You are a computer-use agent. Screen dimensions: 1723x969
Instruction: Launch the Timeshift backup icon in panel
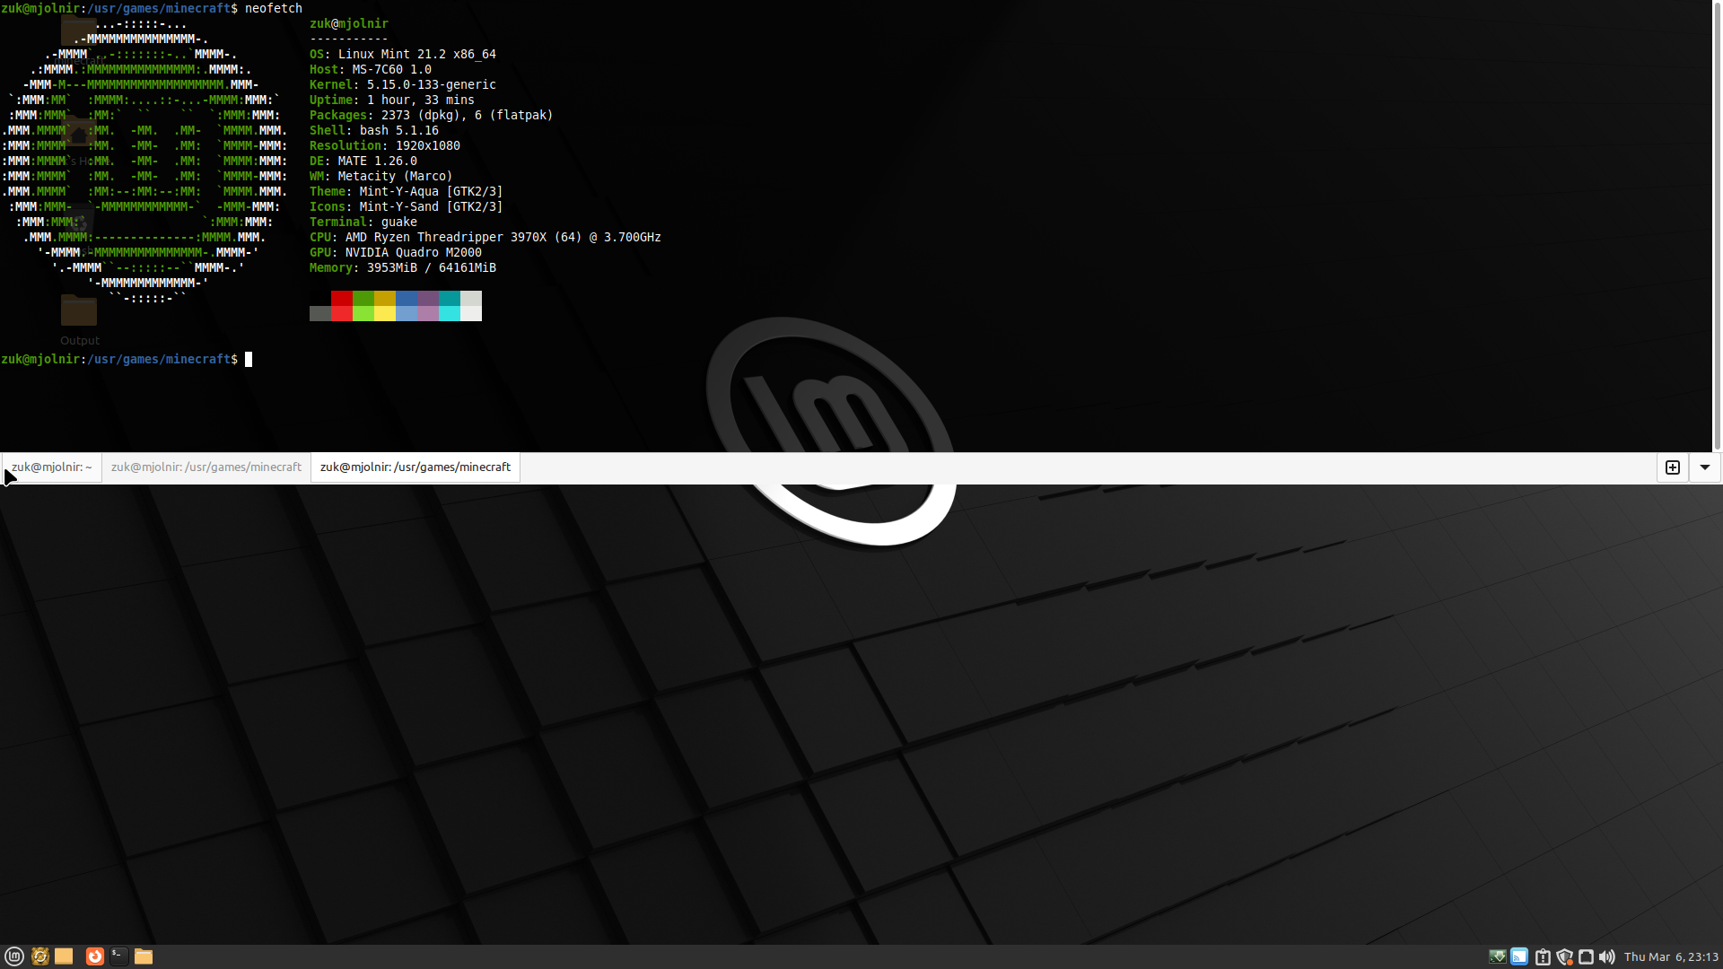pos(40,956)
